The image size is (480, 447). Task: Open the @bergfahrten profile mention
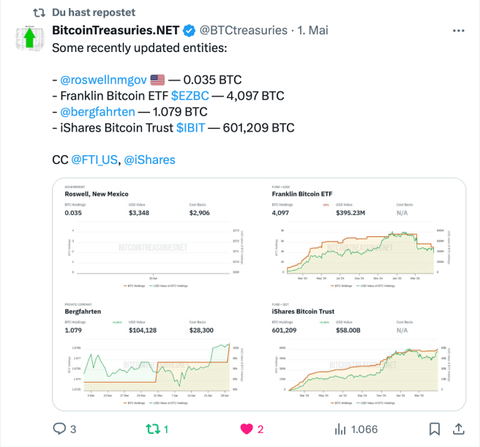point(98,112)
